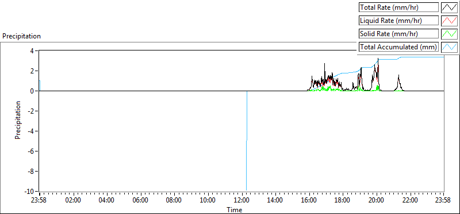This screenshot has height=214, width=460.
Task: Click the 22:00 time label
Action: coord(410,201)
